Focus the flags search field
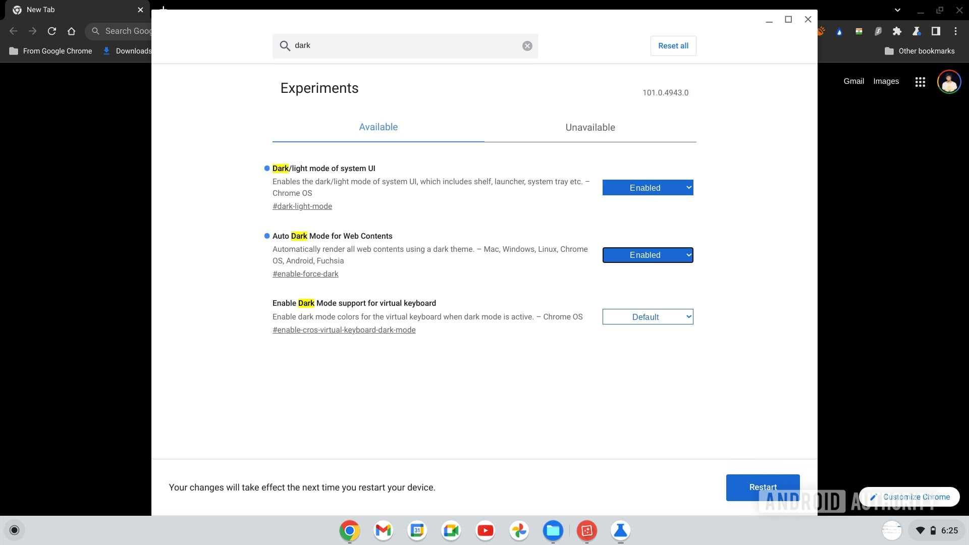The width and height of the screenshot is (969, 545). pyautogui.click(x=404, y=46)
